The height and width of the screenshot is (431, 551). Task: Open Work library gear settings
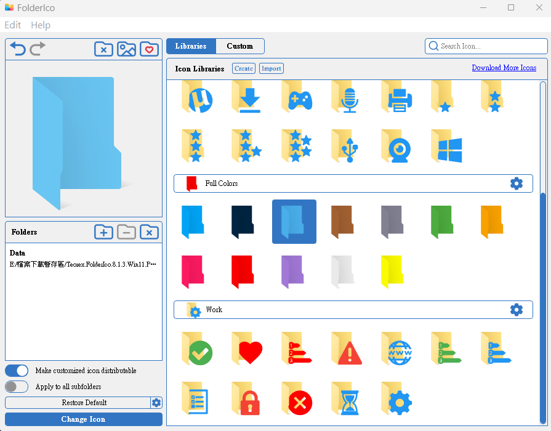pyautogui.click(x=516, y=310)
